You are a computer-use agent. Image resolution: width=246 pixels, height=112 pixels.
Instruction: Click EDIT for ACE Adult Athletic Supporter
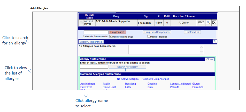click(x=201, y=23)
